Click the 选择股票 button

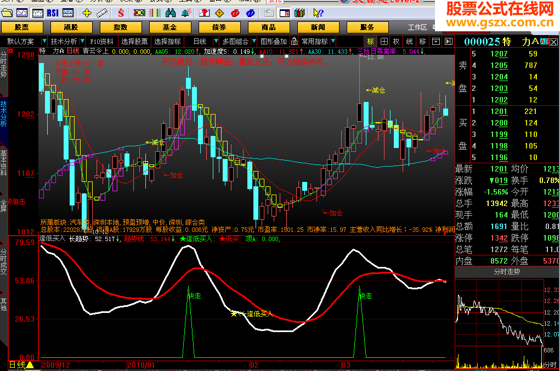[x=134, y=42]
